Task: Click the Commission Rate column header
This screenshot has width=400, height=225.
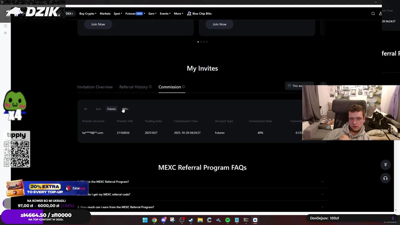Action: tap(260, 121)
